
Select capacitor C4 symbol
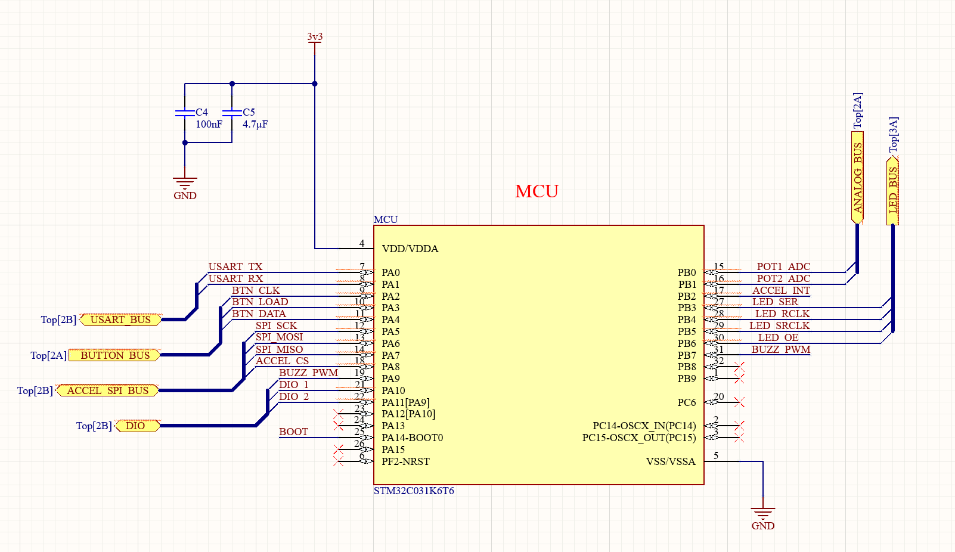[185, 112]
